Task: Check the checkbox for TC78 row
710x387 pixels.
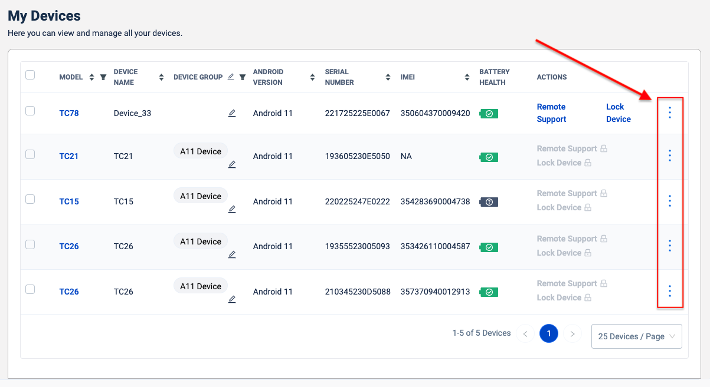Action: (30, 111)
